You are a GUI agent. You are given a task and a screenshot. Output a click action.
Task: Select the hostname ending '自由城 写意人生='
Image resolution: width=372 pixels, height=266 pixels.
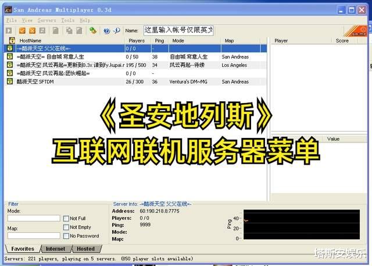pyautogui.click(x=51, y=56)
